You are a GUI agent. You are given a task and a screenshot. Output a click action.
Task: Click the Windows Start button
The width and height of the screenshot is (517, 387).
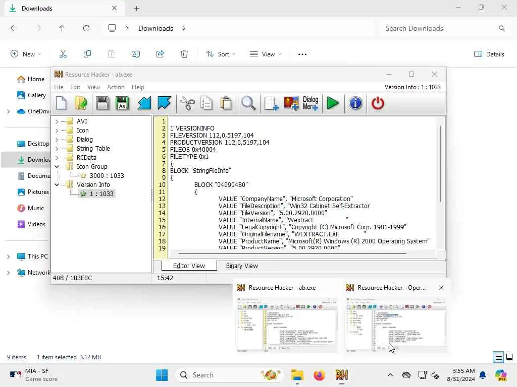click(162, 375)
